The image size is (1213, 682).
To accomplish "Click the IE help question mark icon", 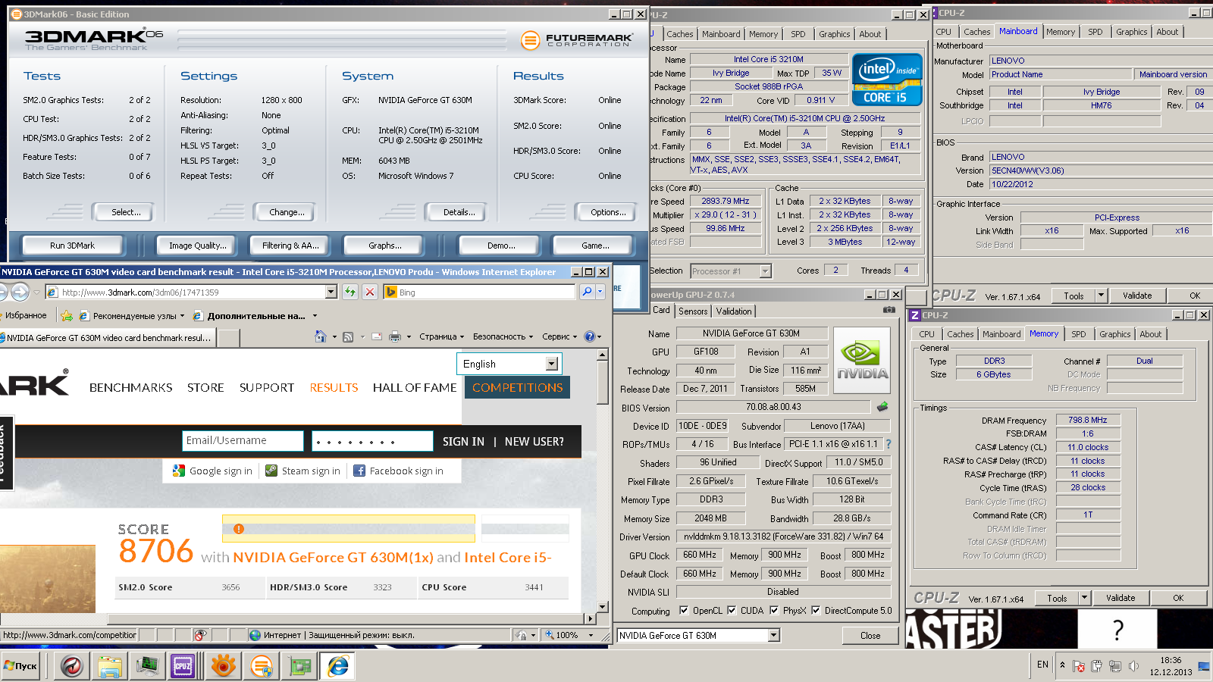I will pyautogui.click(x=590, y=336).
